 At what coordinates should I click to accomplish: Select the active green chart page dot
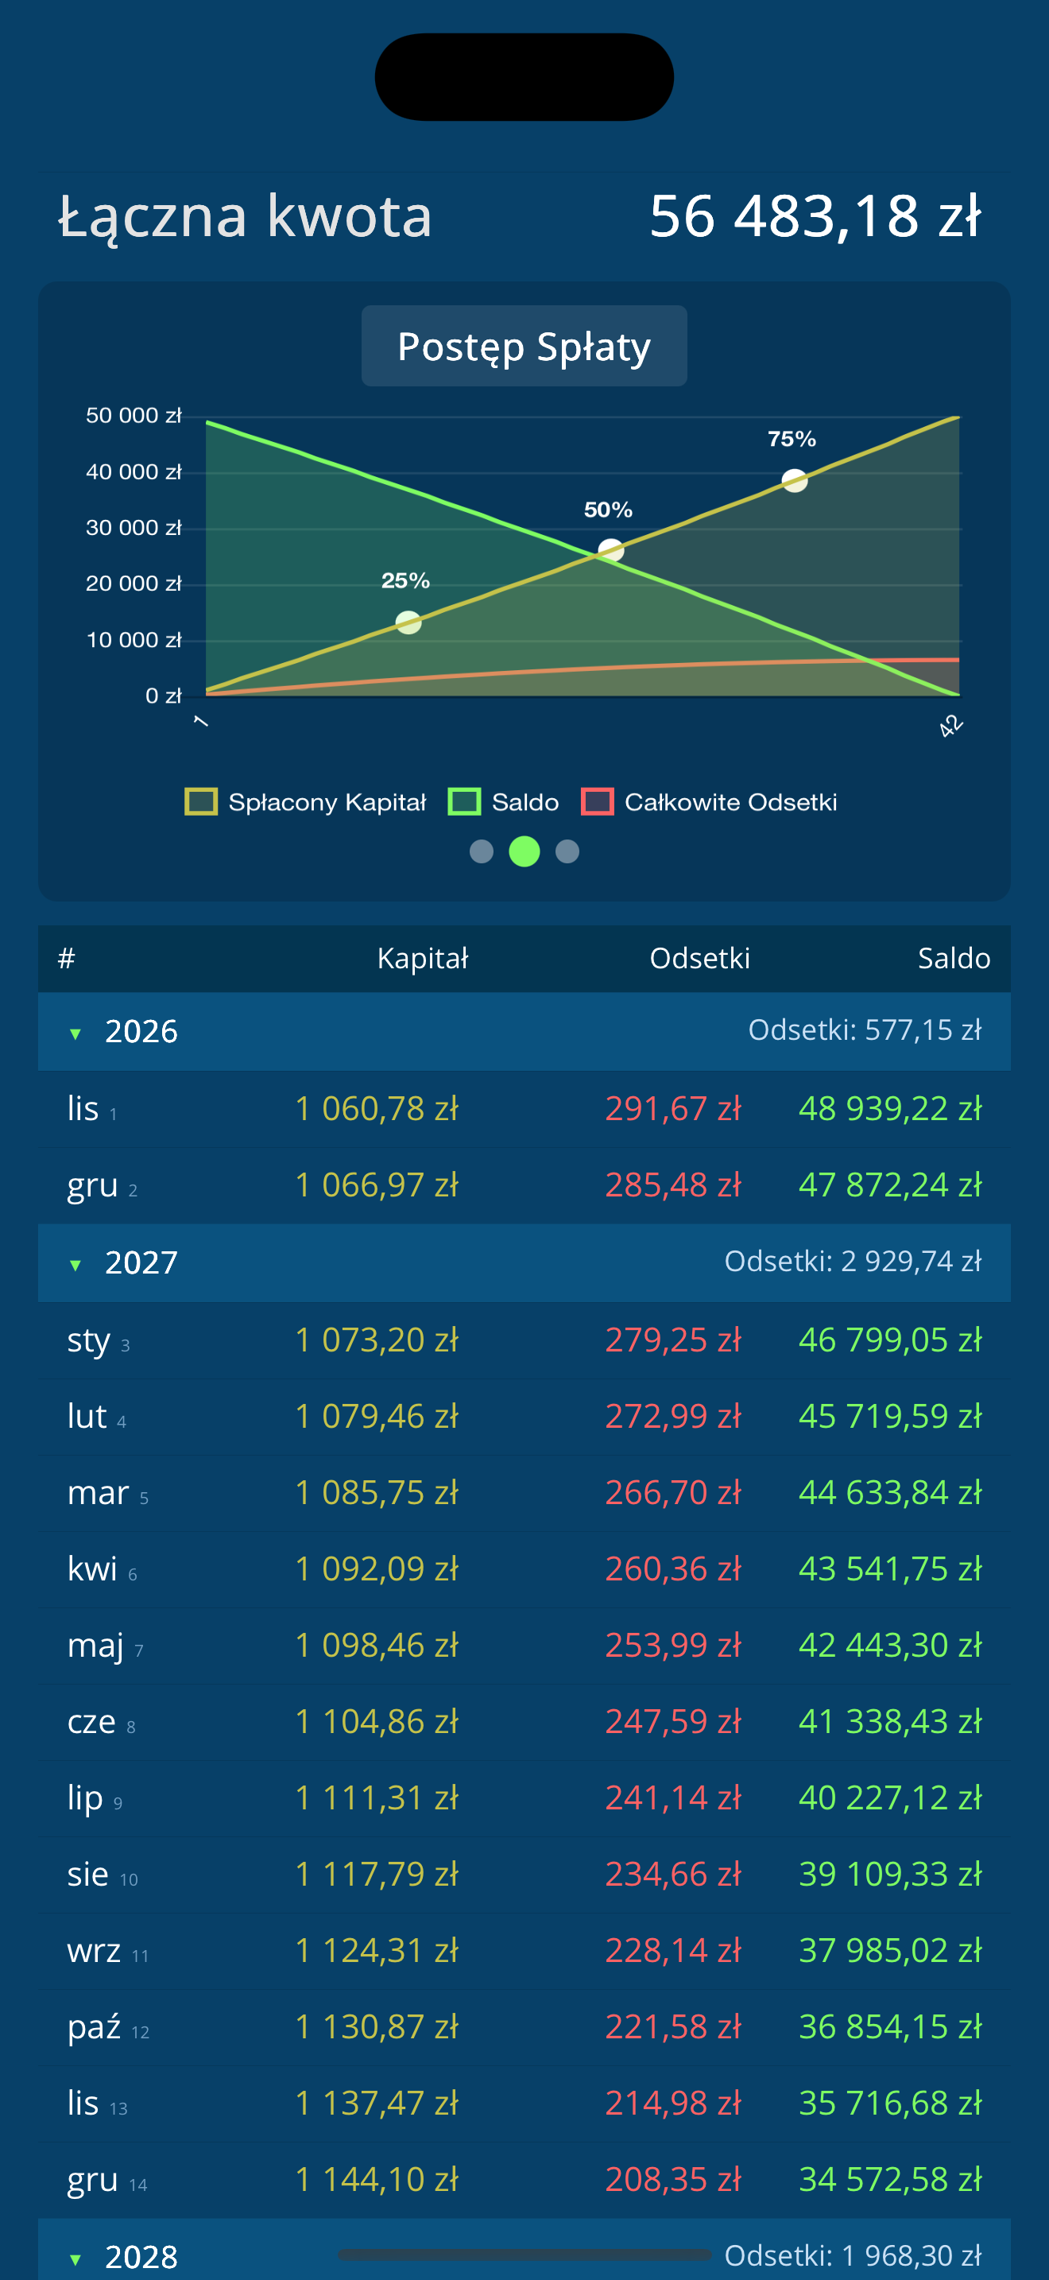[524, 851]
